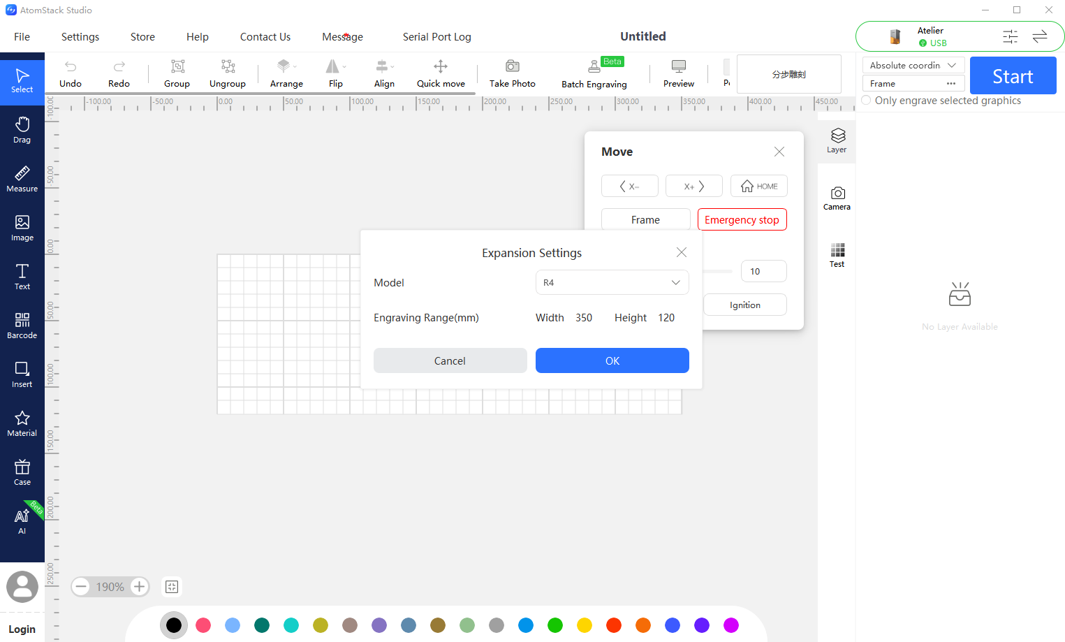Confirm with the OK button
The width and height of the screenshot is (1065, 642).
click(612, 360)
